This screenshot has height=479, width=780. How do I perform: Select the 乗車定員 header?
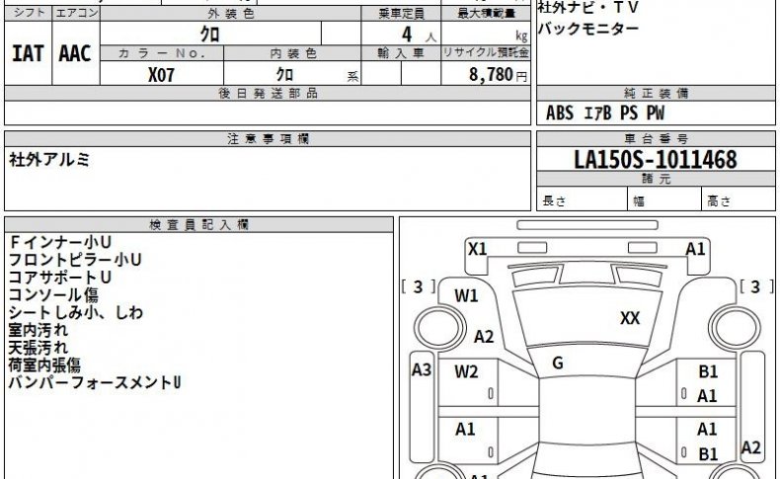401,14
